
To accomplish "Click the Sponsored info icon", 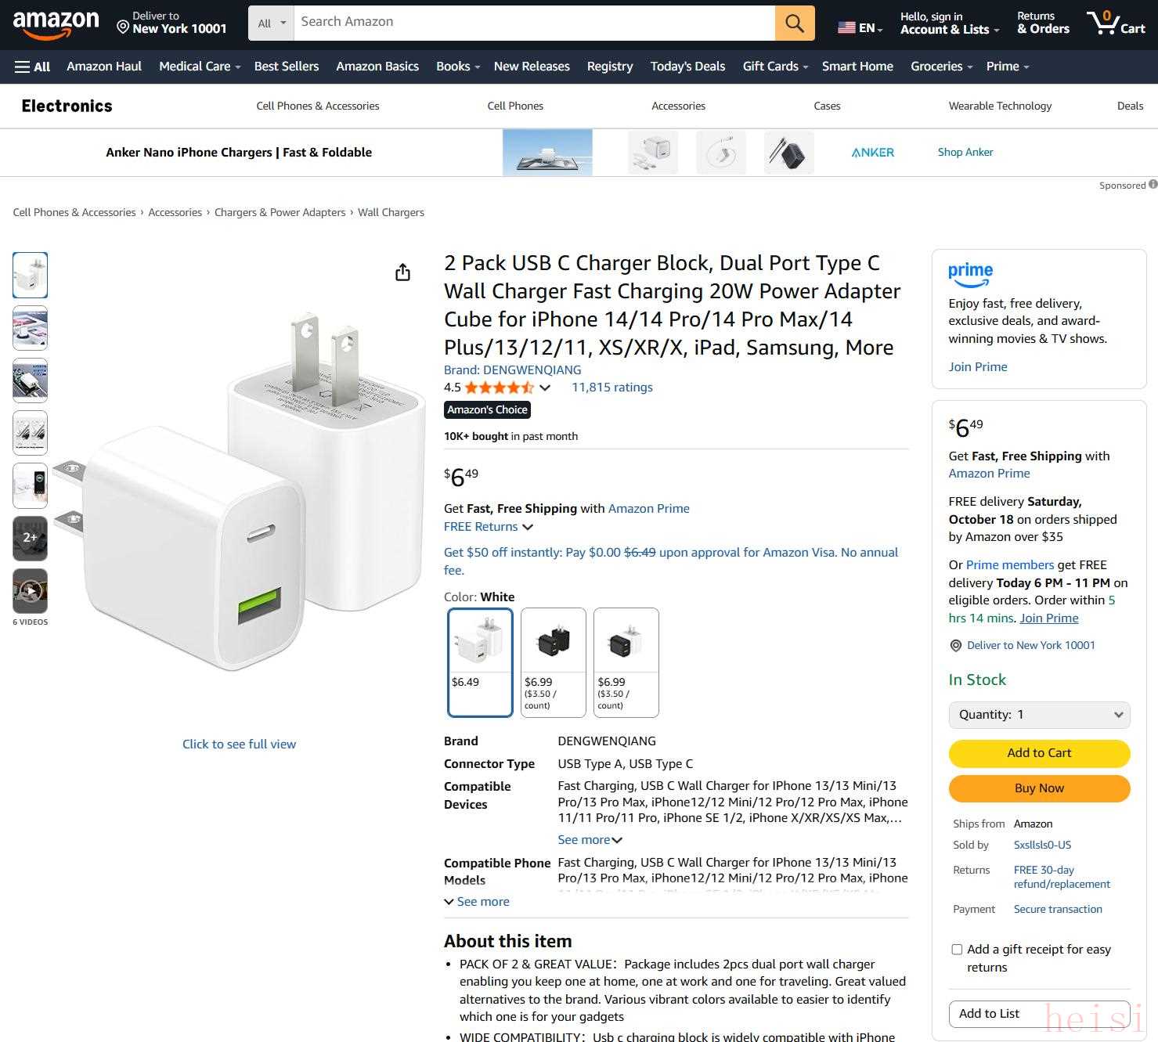I will pos(1153,185).
